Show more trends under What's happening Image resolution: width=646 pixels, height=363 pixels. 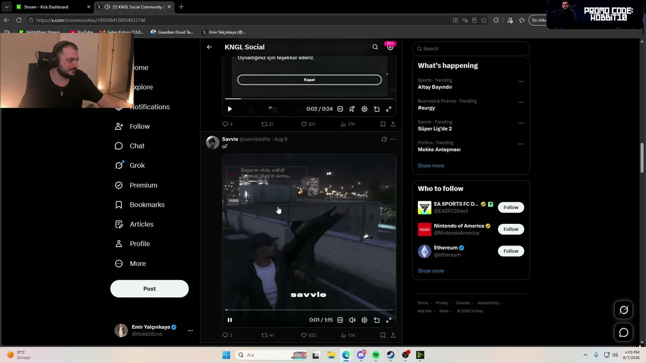click(431, 166)
